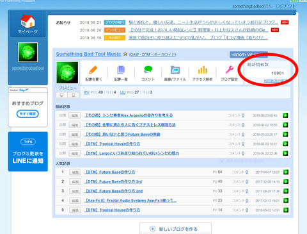307x234 pixels.
Task: Click green icon in latest Tropical House row
Action: tap(285, 144)
